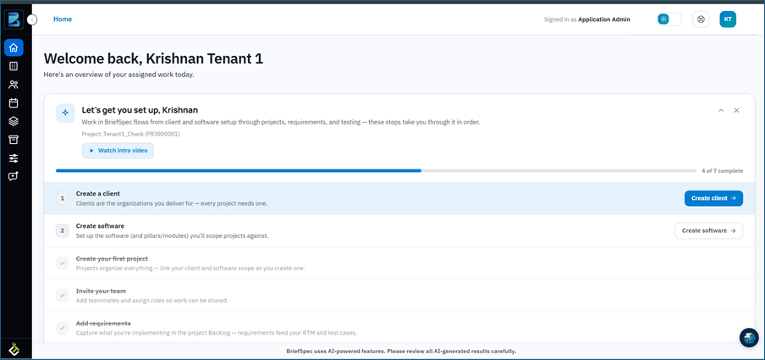
Task: Click the Create software button
Action: click(x=709, y=230)
